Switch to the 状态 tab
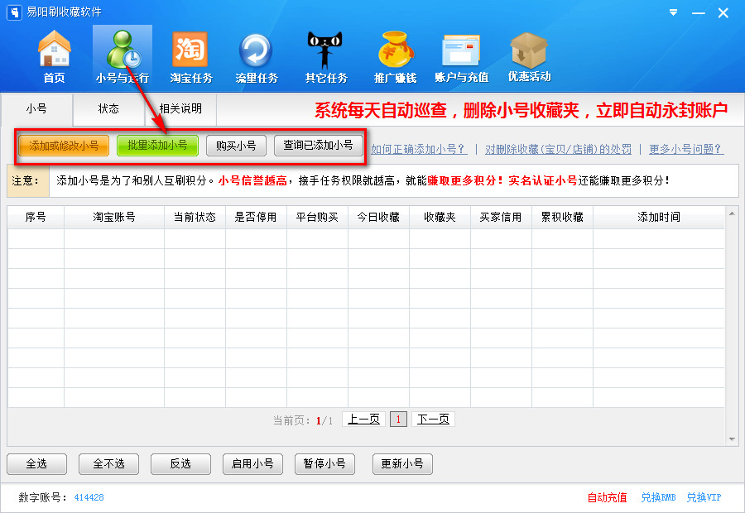This screenshot has width=745, height=513. [108, 109]
